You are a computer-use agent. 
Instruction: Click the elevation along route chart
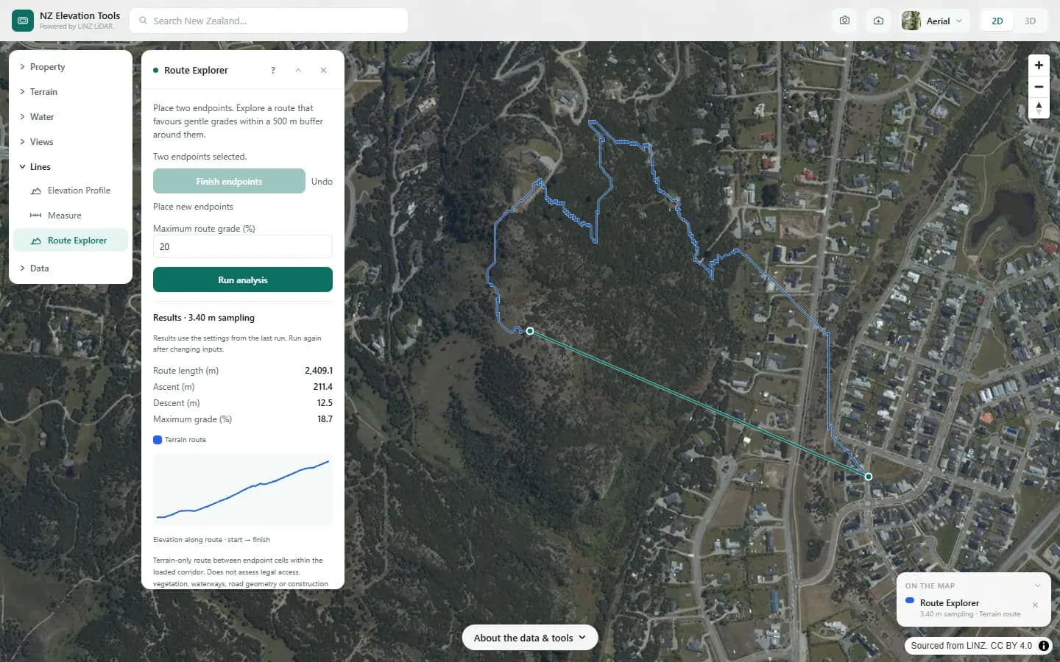pyautogui.click(x=243, y=489)
